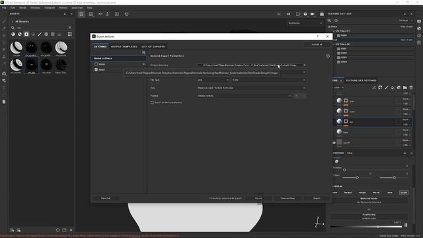Open the Help menu
423x238 pixels.
pos(89,8)
